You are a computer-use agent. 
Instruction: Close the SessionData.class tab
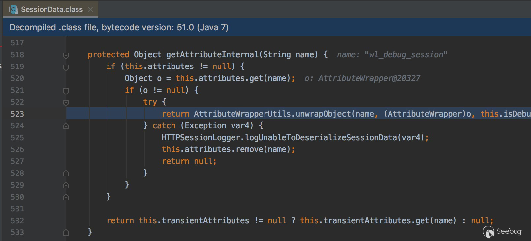click(x=90, y=9)
